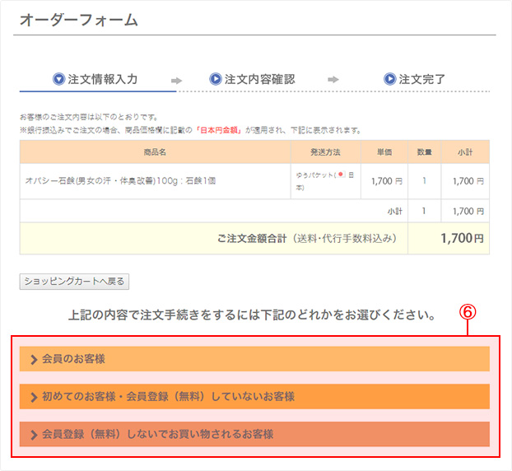
Task: Expand 会員登録しないでお買い物されるお客様 section
Action: click(x=254, y=434)
